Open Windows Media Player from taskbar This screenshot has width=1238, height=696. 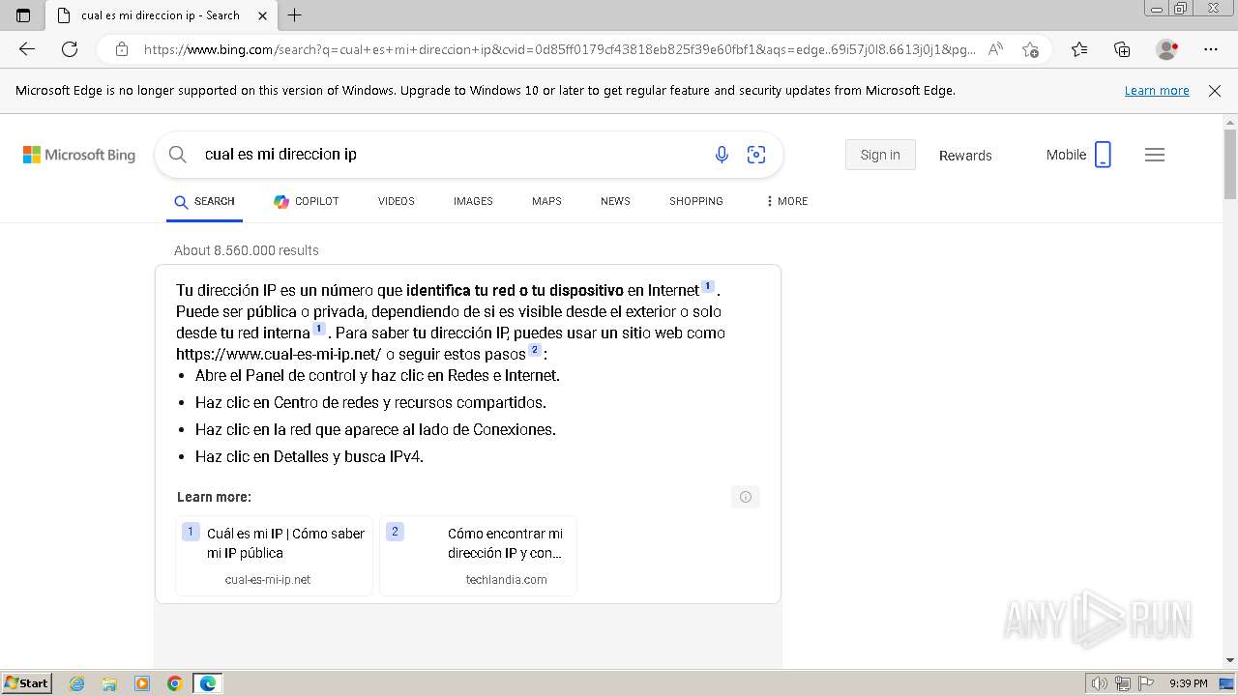pos(142,683)
